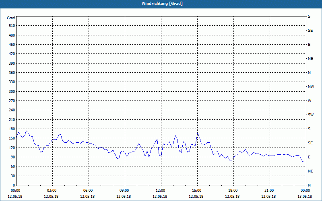Select the y-axis value 150
Image resolution: width=322 pixels, height=201 pixels.
(12, 138)
